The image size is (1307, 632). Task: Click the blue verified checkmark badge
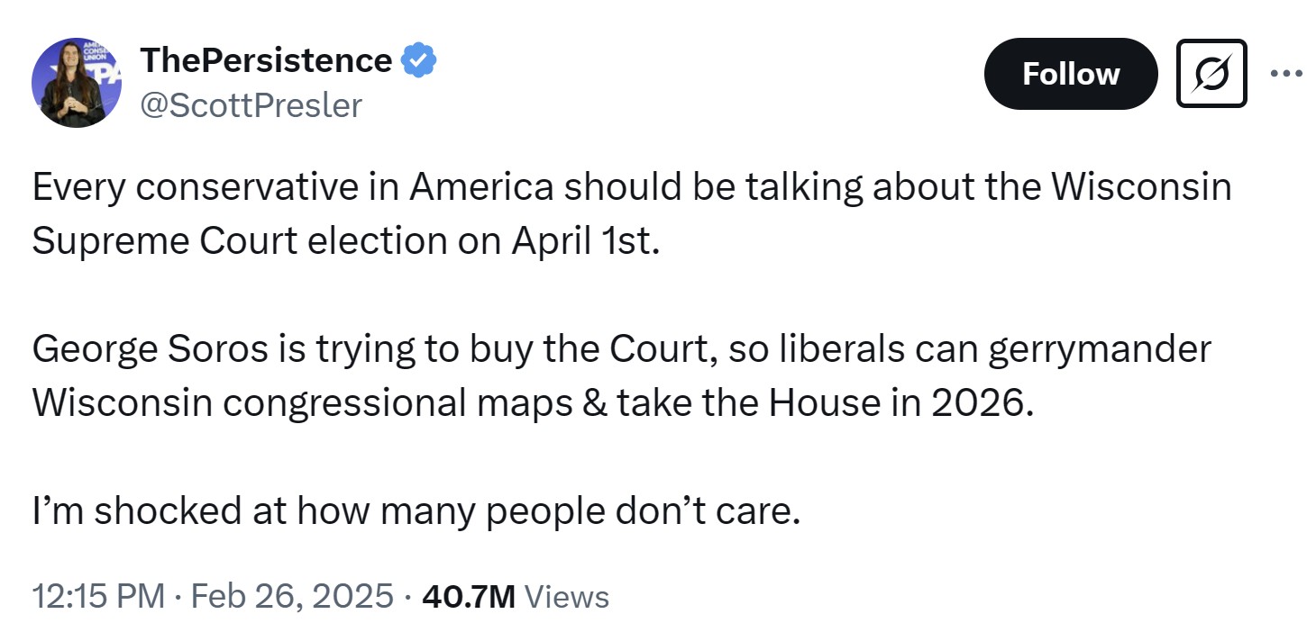[x=418, y=60]
